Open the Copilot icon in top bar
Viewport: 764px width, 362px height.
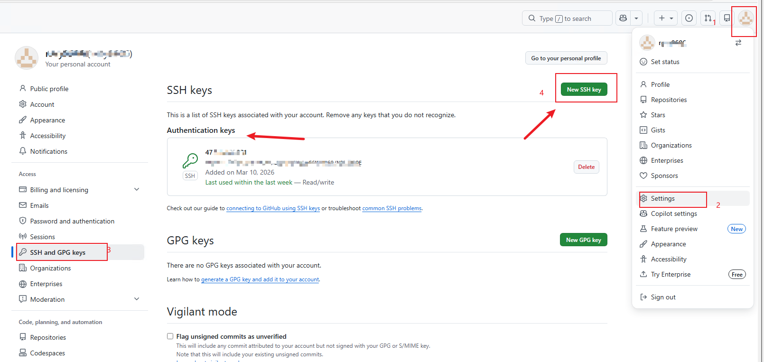[623, 18]
